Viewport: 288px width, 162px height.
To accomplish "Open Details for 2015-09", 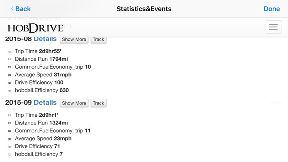I will click(x=45, y=102).
